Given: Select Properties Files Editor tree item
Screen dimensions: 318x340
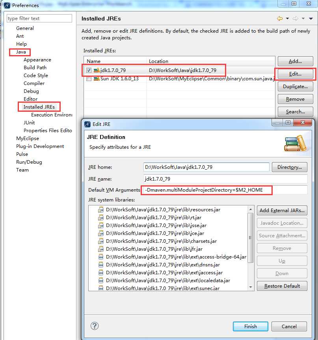Looking at the screenshot, I should click(48, 131).
